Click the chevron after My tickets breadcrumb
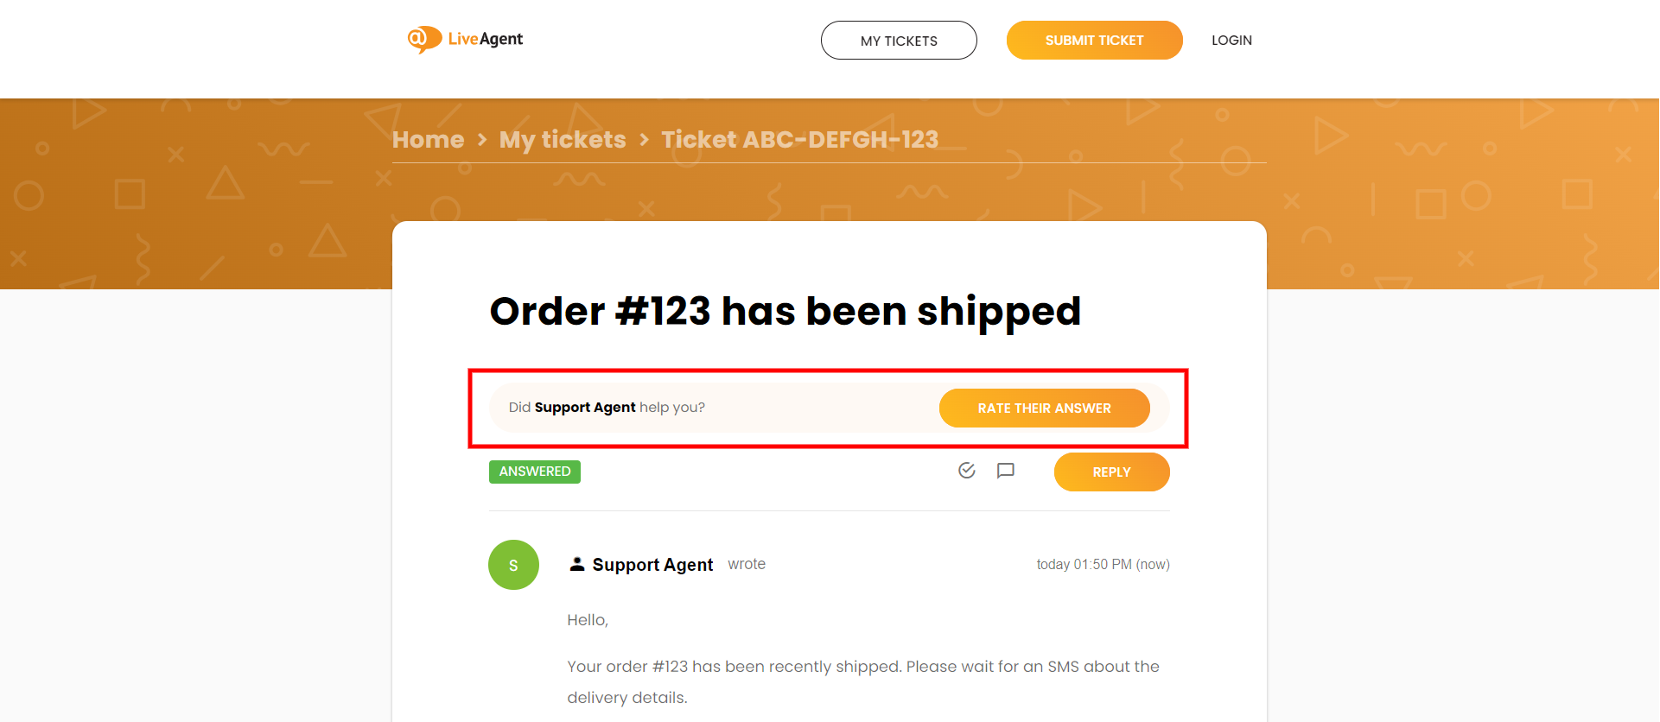 [x=644, y=140]
